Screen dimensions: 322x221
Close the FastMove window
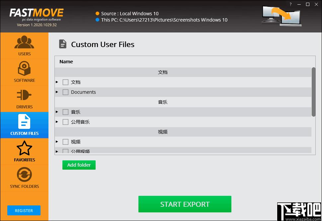tap(316, 4)
